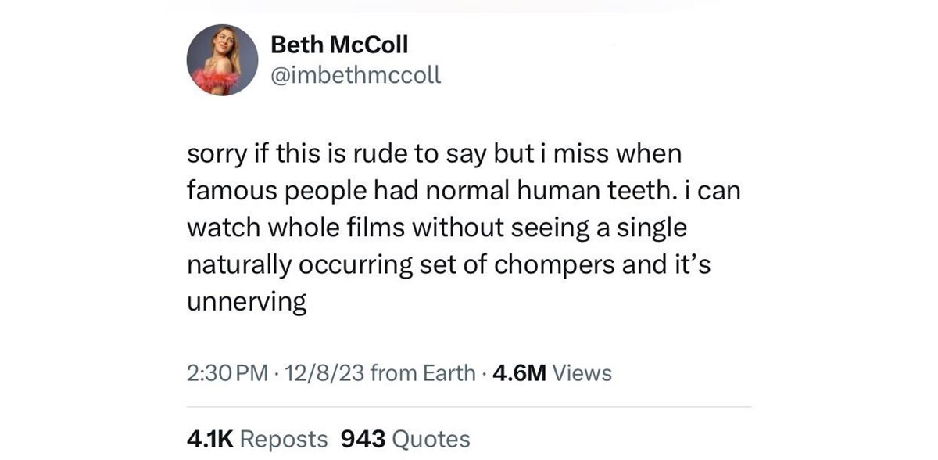938x460 pixels.
Task: Click the word "unnerving" in the tweet
Action: [x=247, y=302]
